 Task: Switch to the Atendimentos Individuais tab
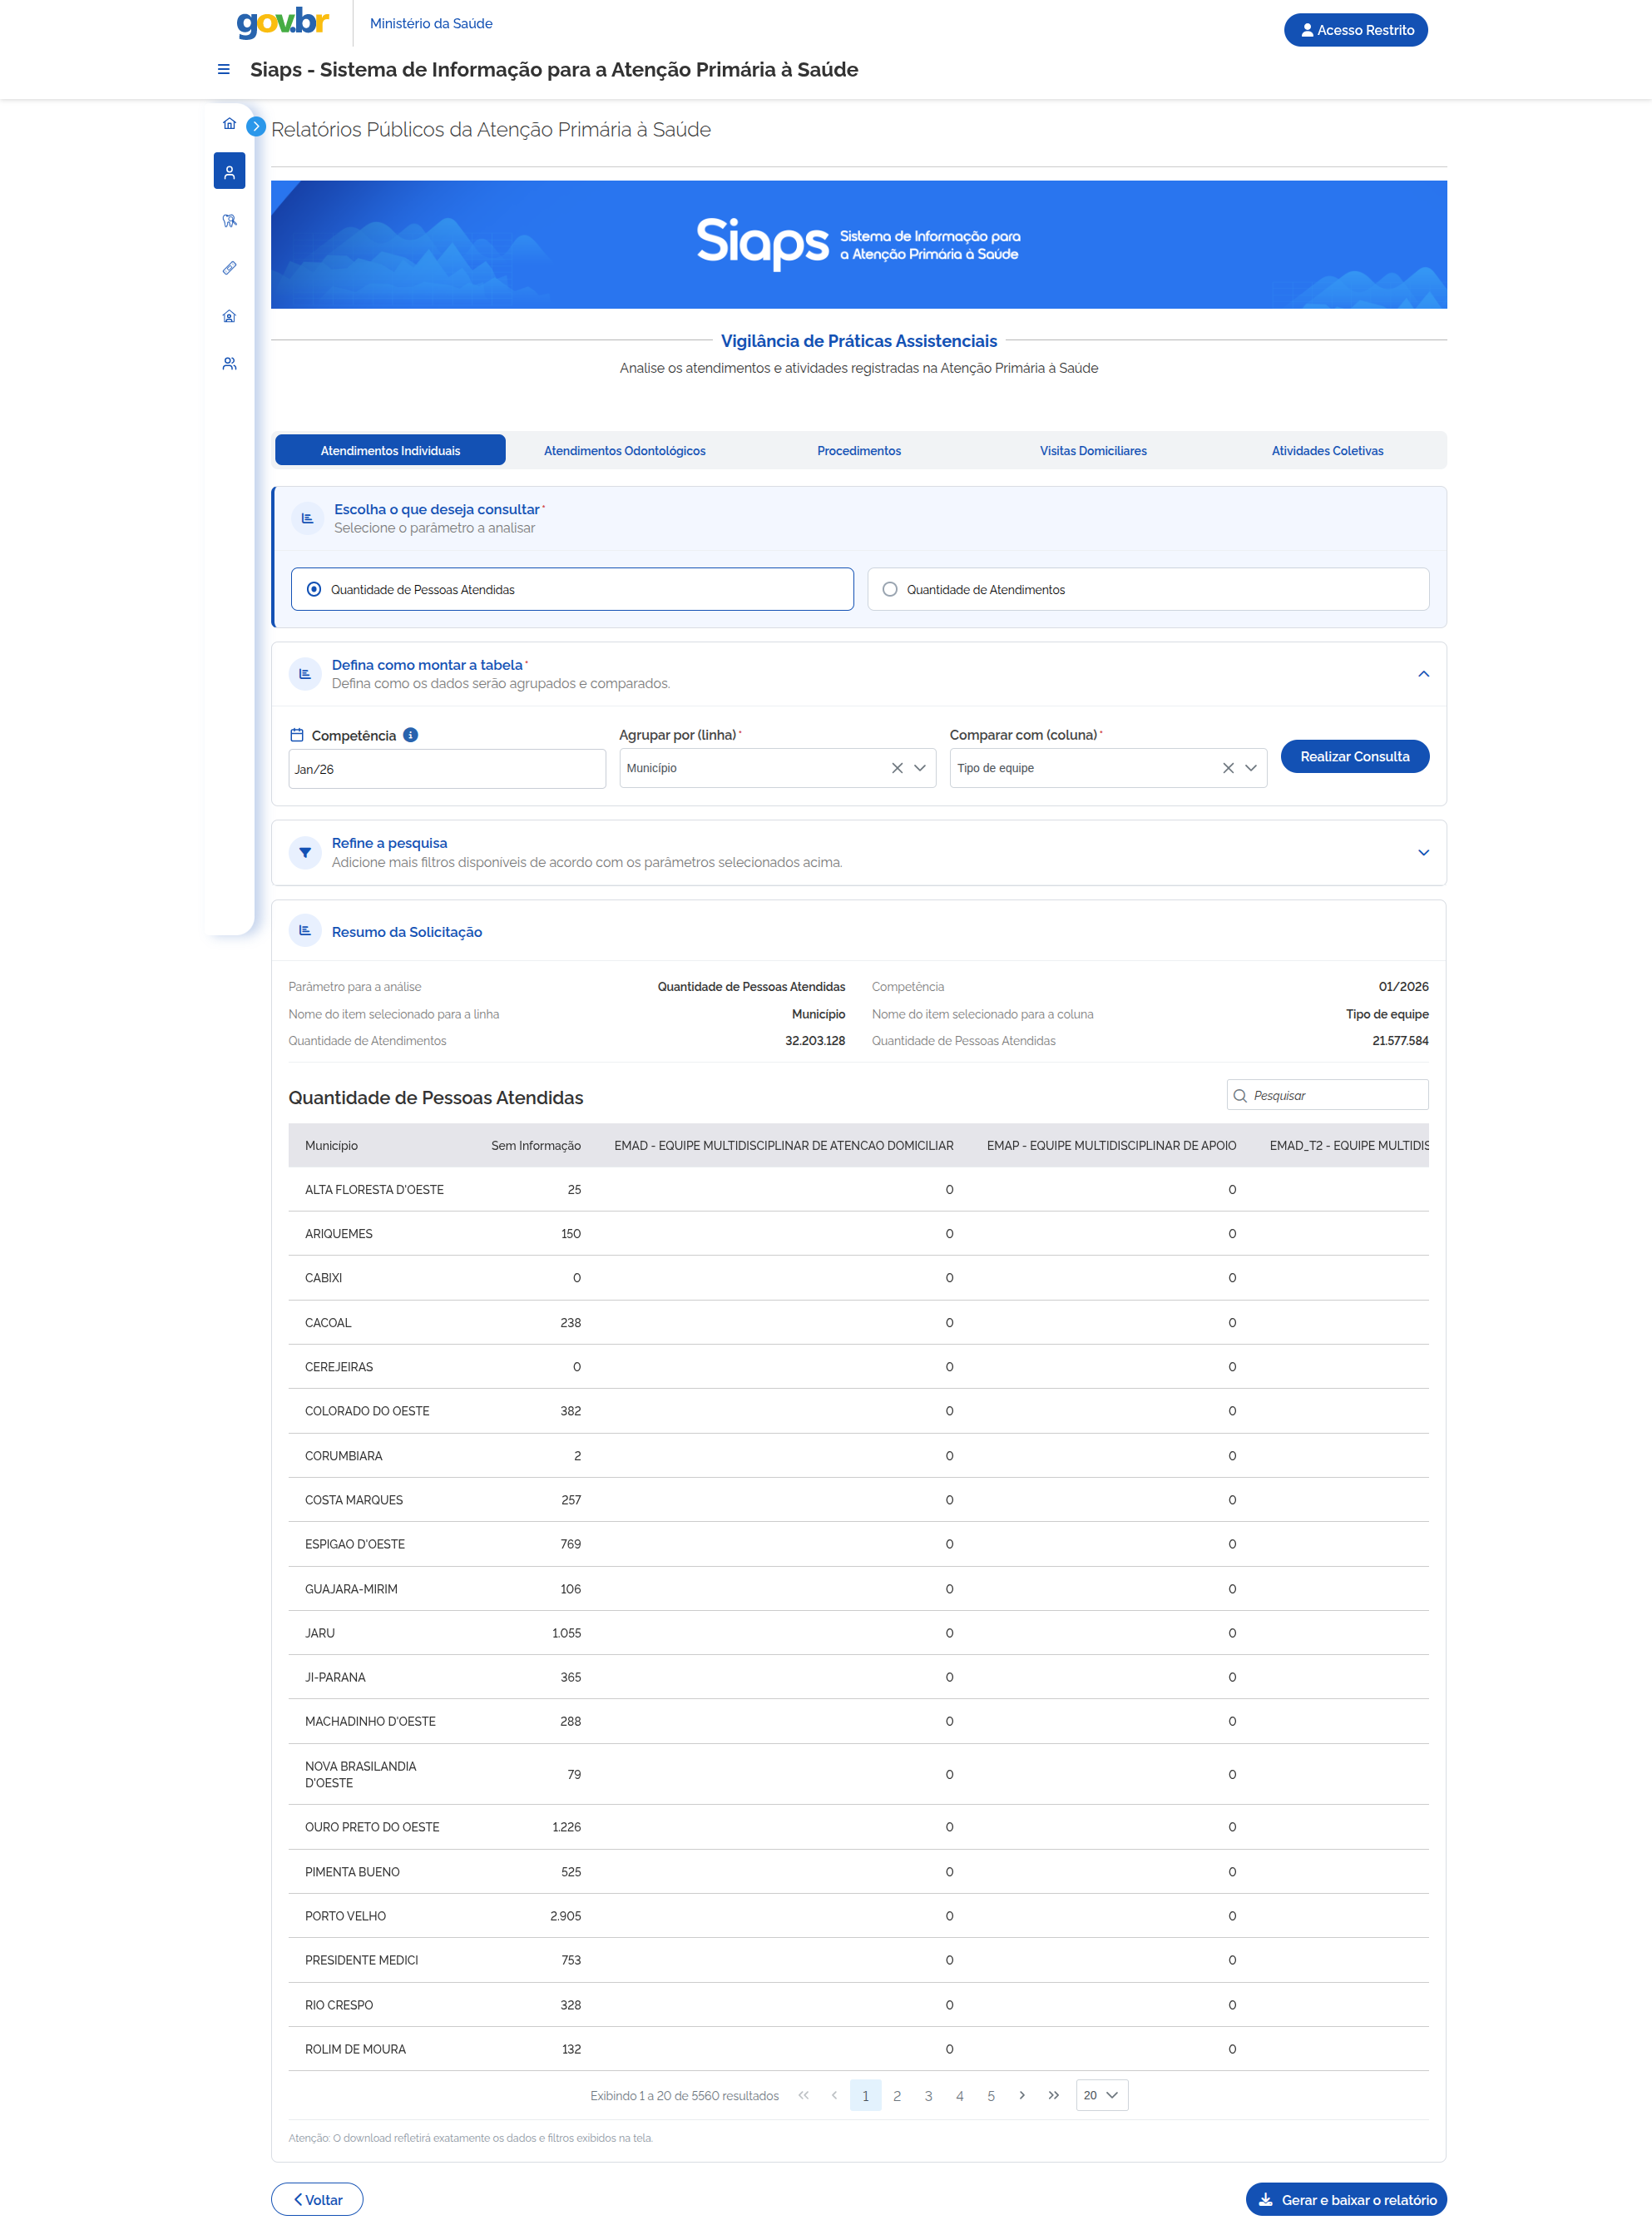[x=390, y=451]
